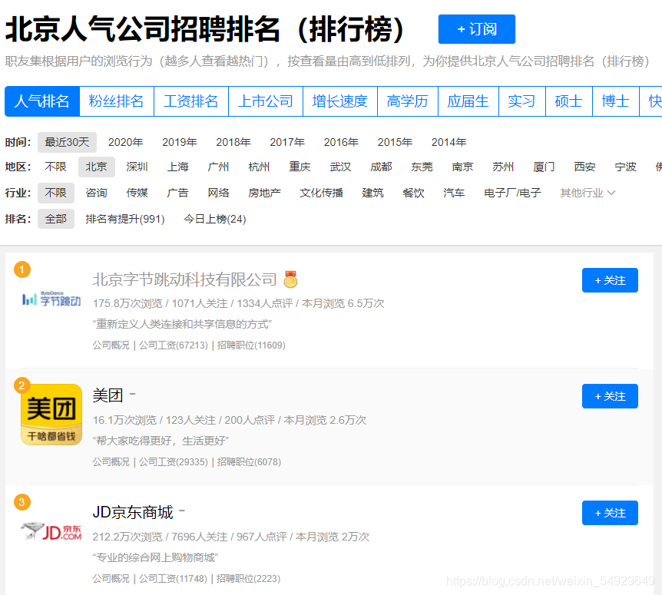Filter industry by 电子厂/电子
The width and height of the screenshot is (662, 595).
pyautogui.click(x=512, y=193)
